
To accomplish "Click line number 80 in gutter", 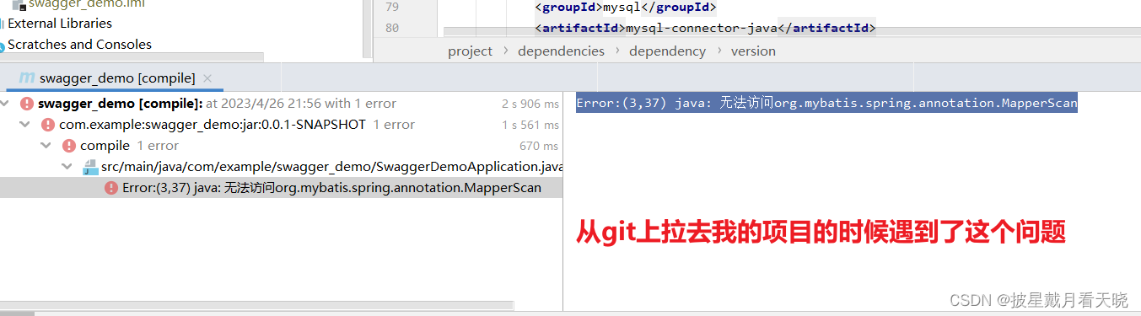I will pos(391,29).
